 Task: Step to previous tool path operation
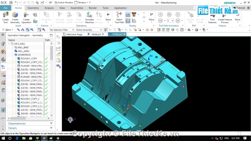160,21
